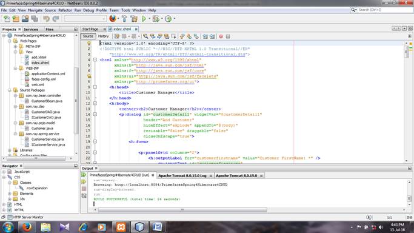Click the Firefox browser selector icon
The image size is (414, 233).
coord(113,18)
